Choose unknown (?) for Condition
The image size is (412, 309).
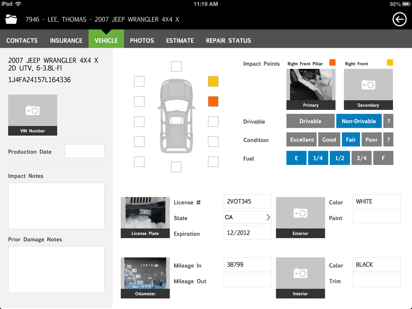click(x=389, y=140)
